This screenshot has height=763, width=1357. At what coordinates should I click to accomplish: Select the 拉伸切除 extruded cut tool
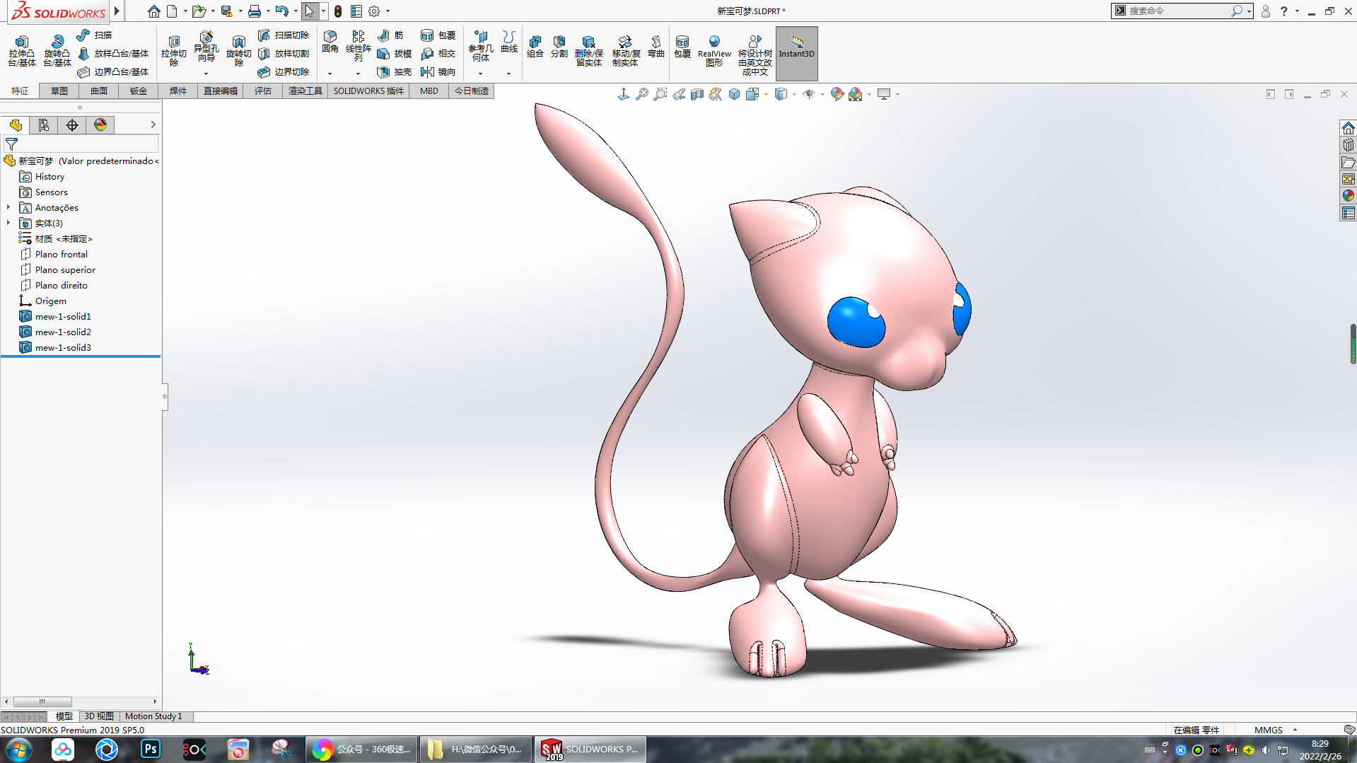point(173,50)
